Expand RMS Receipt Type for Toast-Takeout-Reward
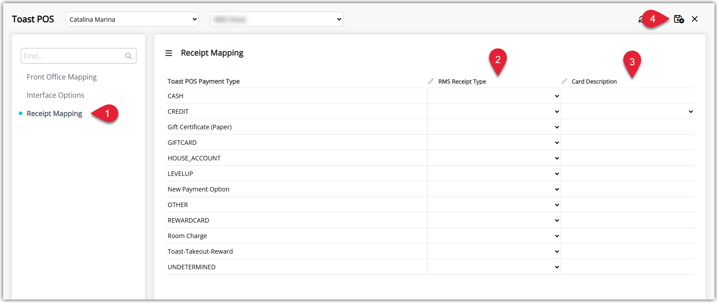Image resolution: width=718 pixels, height=303 pixels. coord(494,251)
